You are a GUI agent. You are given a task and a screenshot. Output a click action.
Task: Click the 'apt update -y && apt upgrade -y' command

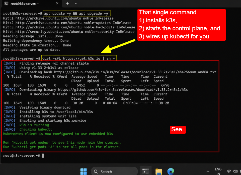coord(76,14)
